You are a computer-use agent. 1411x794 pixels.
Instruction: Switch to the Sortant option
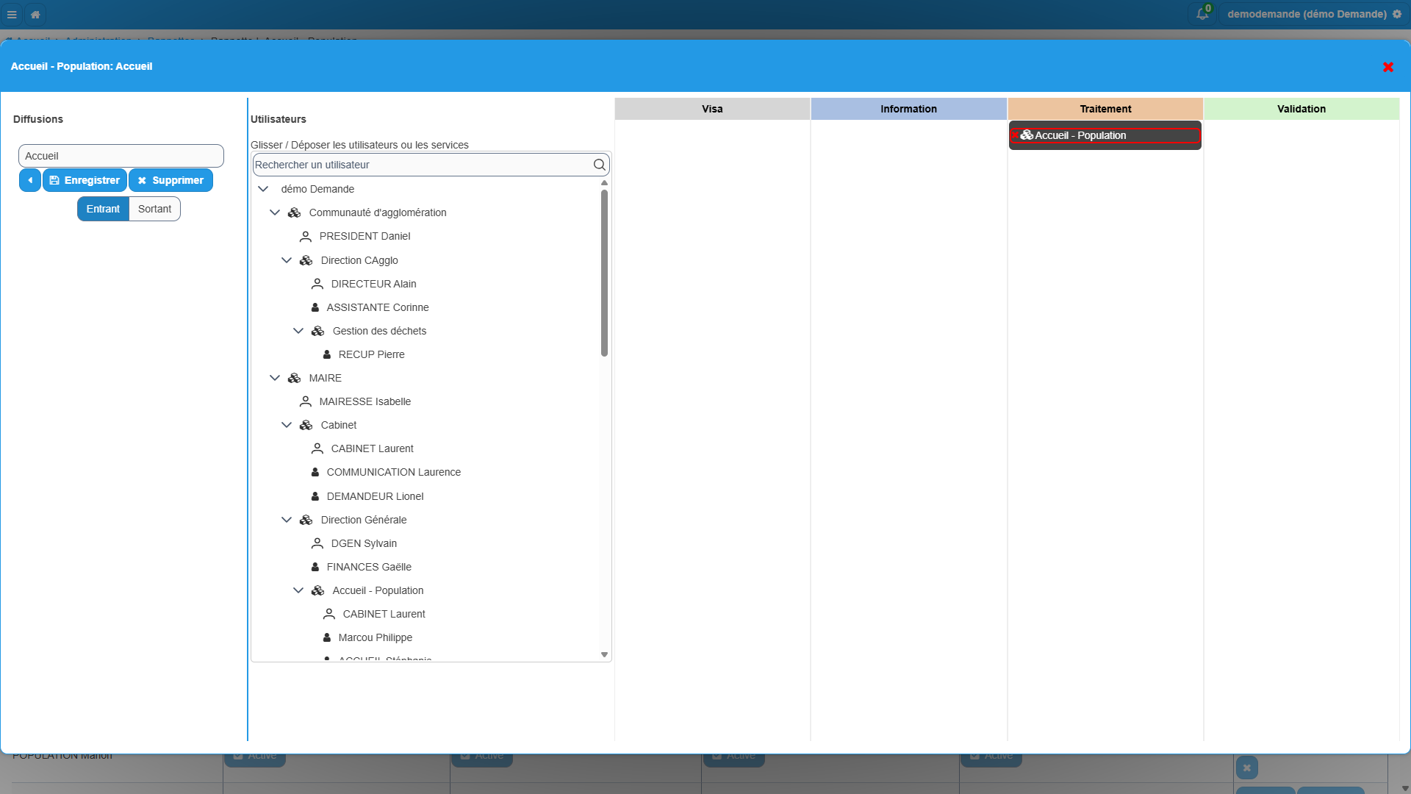(154, 209)
